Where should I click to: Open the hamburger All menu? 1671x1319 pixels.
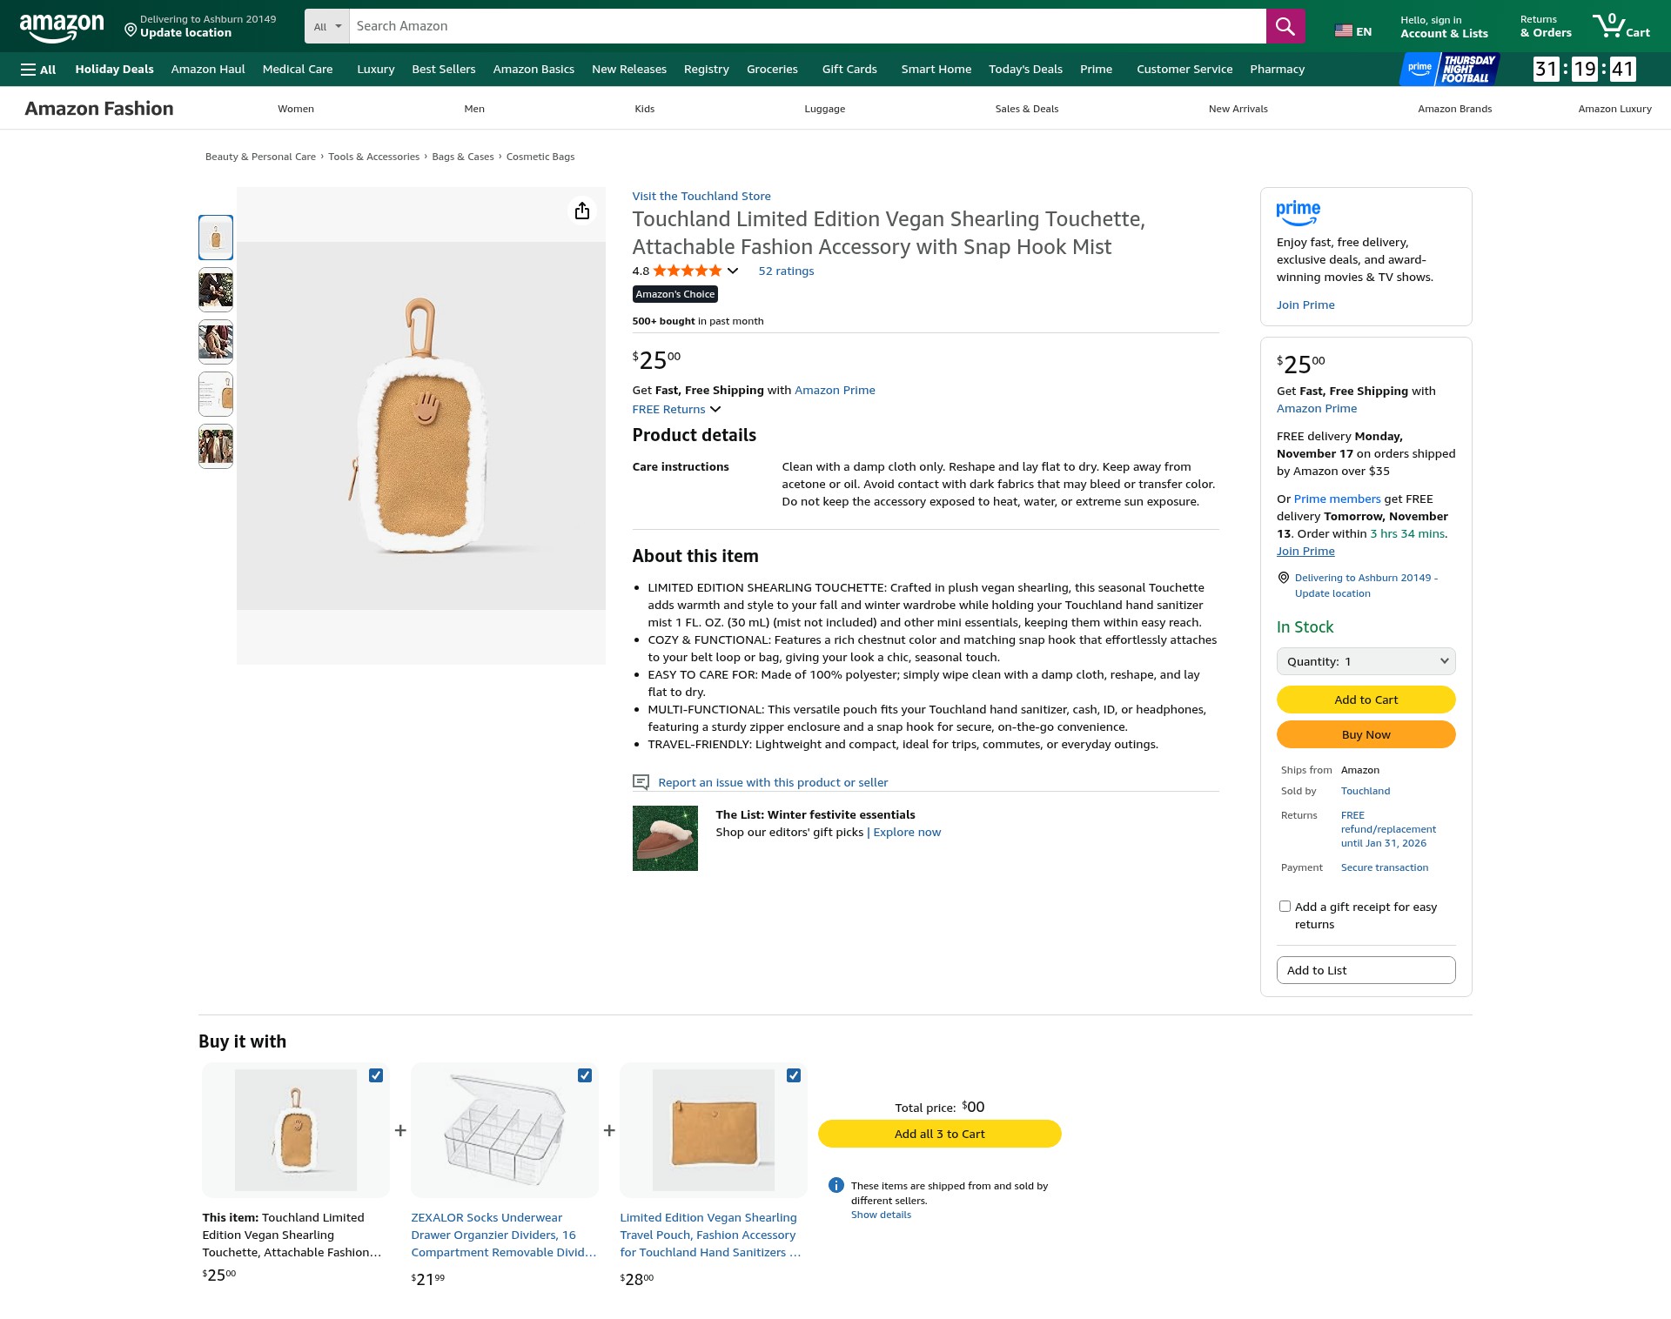(38, 70)
